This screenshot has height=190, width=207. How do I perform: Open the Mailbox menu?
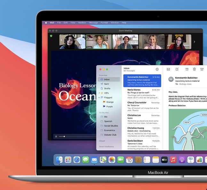point(82,23)
